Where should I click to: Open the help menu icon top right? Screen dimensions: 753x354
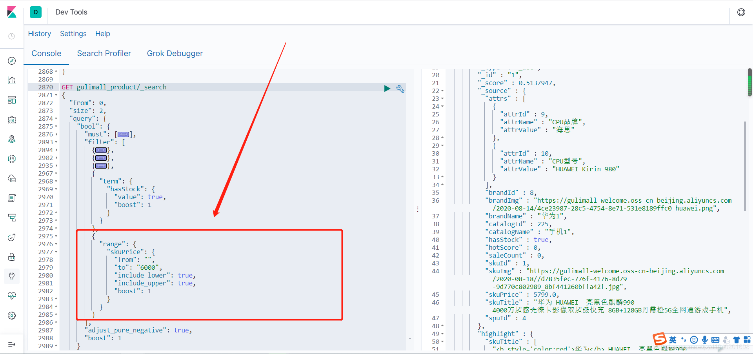click(741, 12)
